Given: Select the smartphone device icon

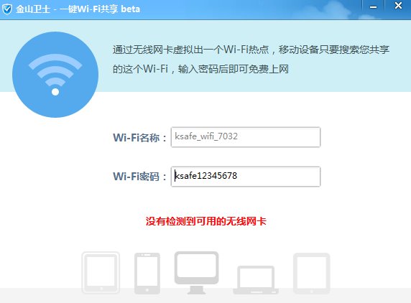Looking at the screenshot, I should [147, 274].
